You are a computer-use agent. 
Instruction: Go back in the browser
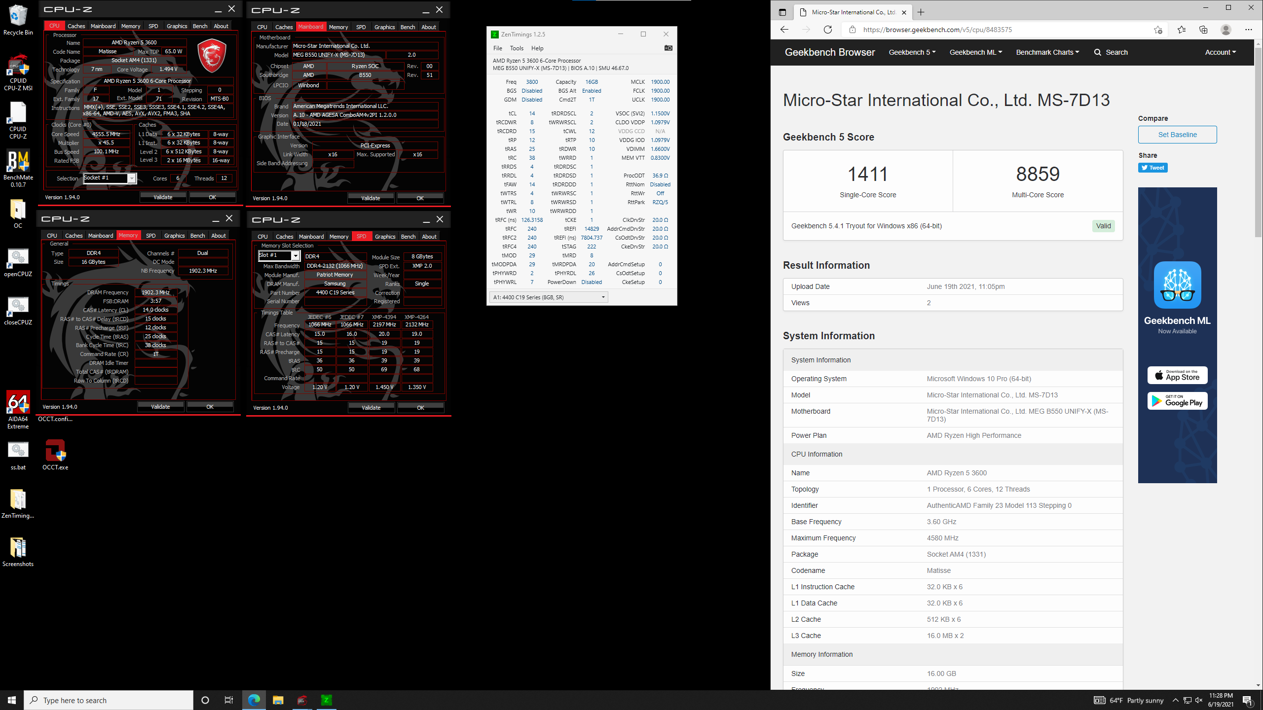pyautogui.click(x=784, y=30)
